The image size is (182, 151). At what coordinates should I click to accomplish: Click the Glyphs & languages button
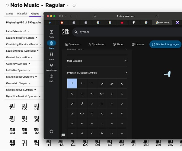tap(165, 44)
